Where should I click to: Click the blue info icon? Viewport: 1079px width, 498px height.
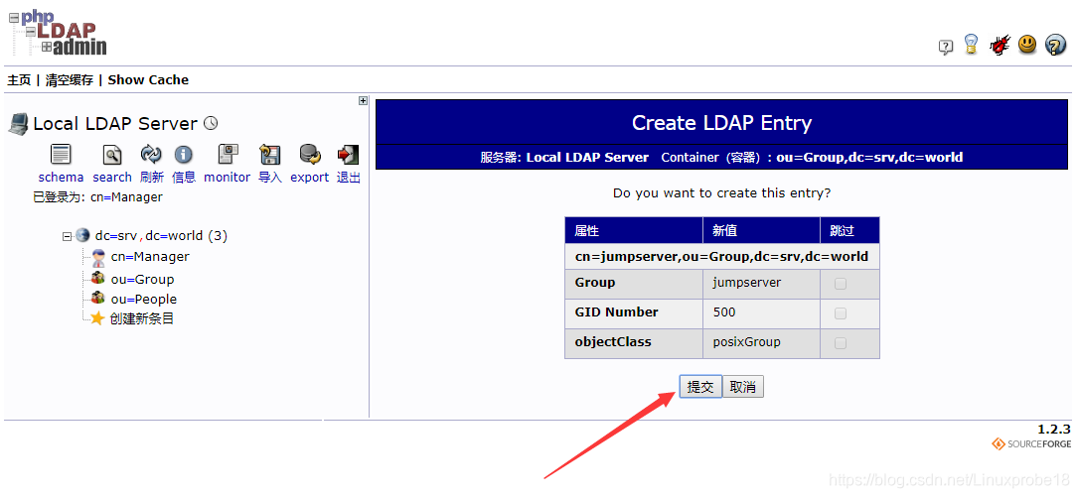coord(183,155)
